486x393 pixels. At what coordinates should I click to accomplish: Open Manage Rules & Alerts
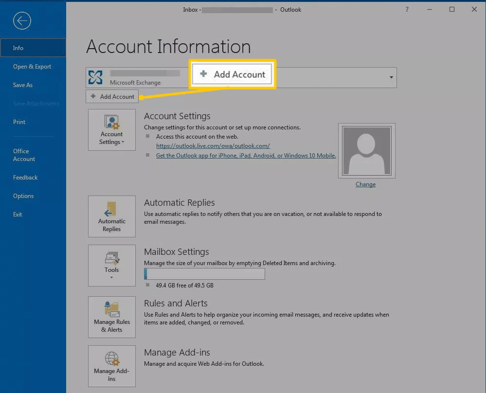click(x=112, y=317)
